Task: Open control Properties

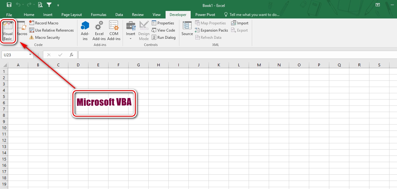Action: coord(163,23)
